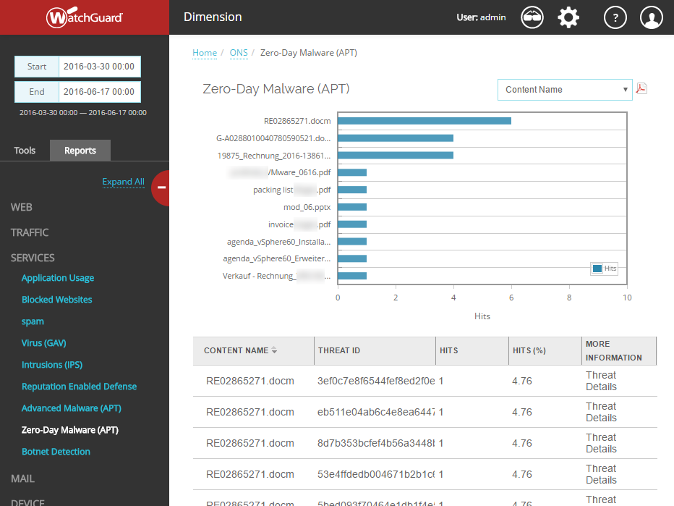Sort by Content Name column arrows
Viewport: 674px width, 506px height.
274,350
